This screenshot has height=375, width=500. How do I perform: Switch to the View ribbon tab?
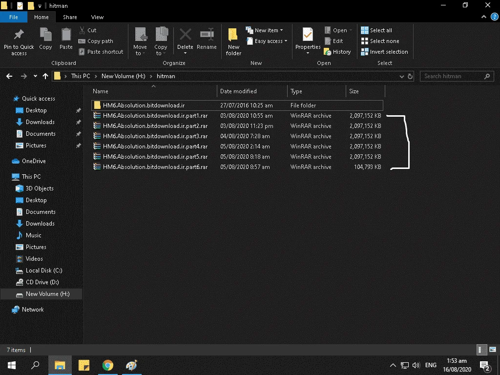(x=97, y=17)
